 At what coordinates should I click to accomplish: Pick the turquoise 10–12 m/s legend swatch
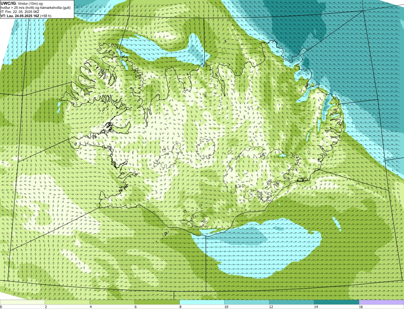[247, 302]
